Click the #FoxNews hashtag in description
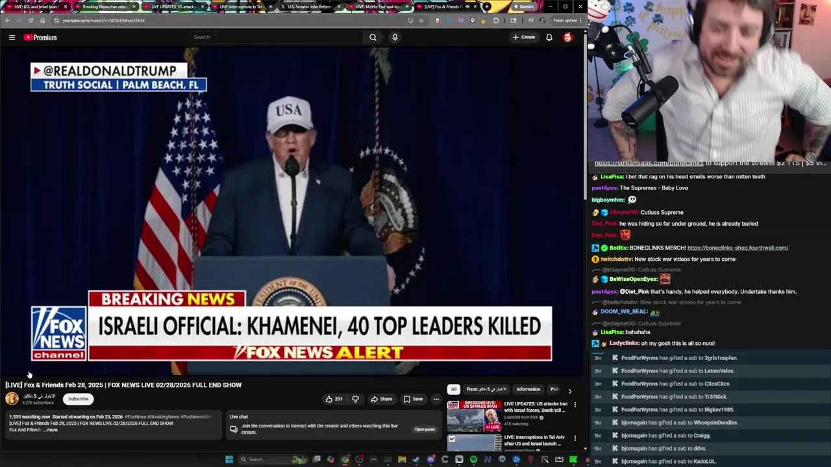Viewport: 831px width, 467px height. (x=135, y=417)
